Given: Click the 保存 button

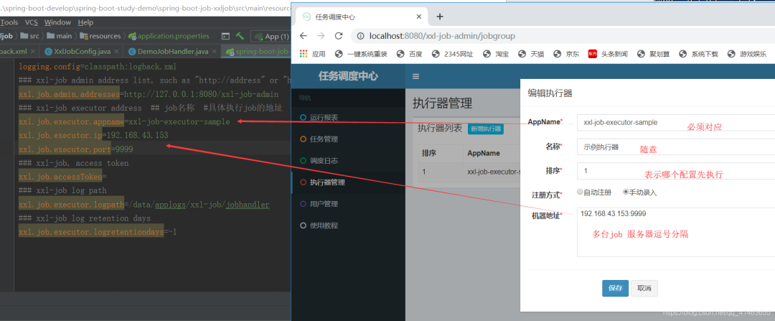Looking at the screenshot, I should (x=615, y=289).
